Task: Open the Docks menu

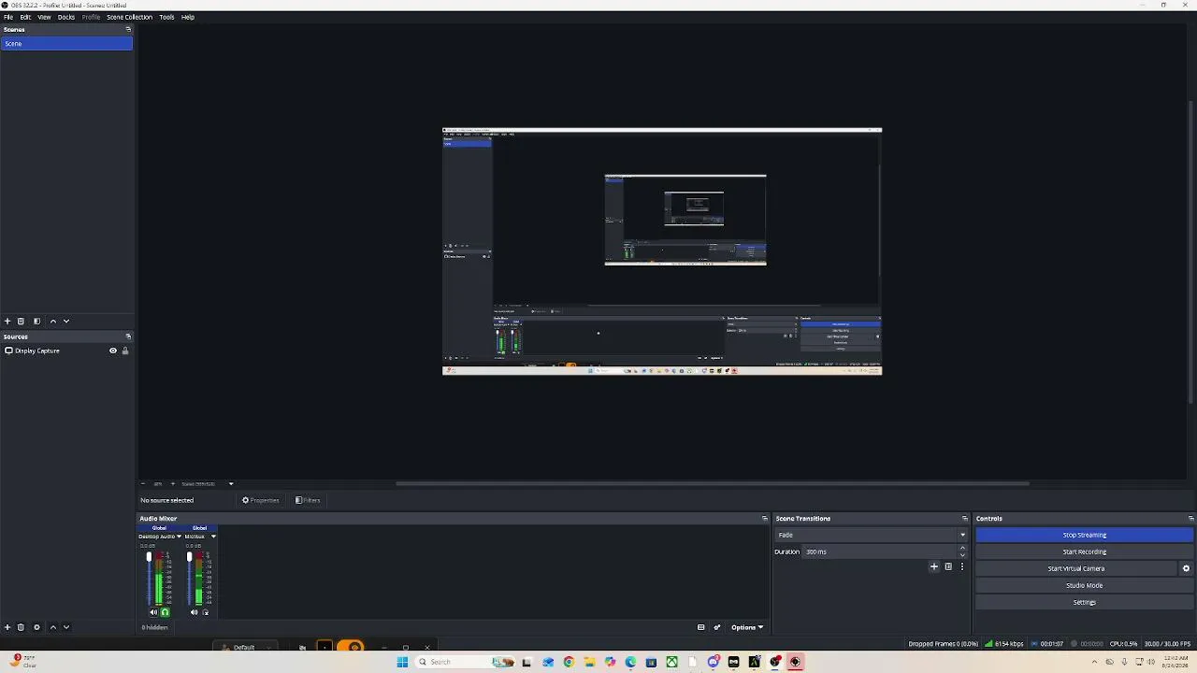Action: tap(66, 17)
